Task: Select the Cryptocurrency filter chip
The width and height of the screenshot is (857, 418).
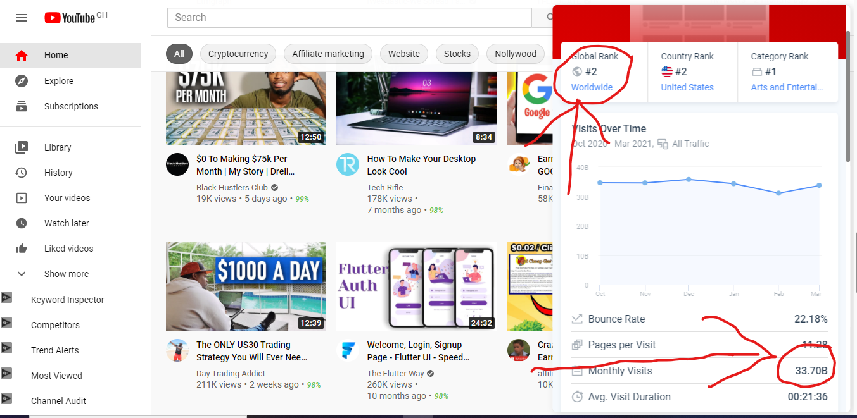Action: pyautogui.click(x=238, y=54)
